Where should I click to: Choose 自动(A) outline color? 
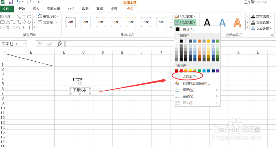pyautogui.click(x=197, y=29)
